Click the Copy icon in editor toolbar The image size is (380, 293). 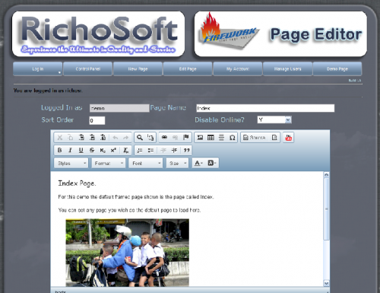(71, 138)
